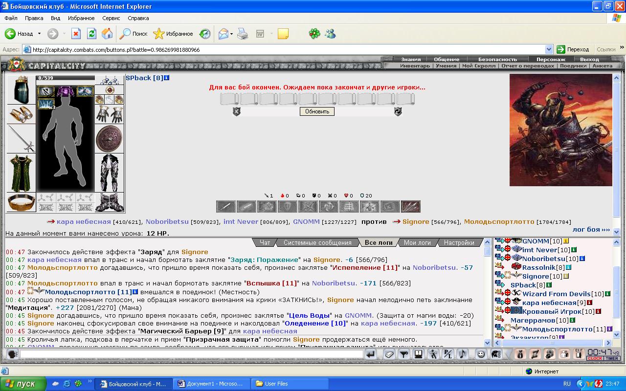
Task: Open the green robe armor slot
Action: point(21,173)
